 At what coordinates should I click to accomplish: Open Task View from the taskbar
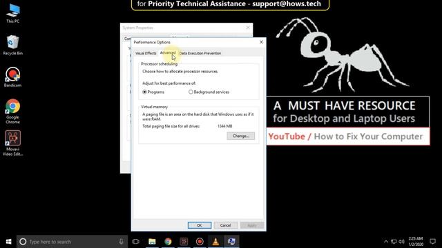(135, 242)
